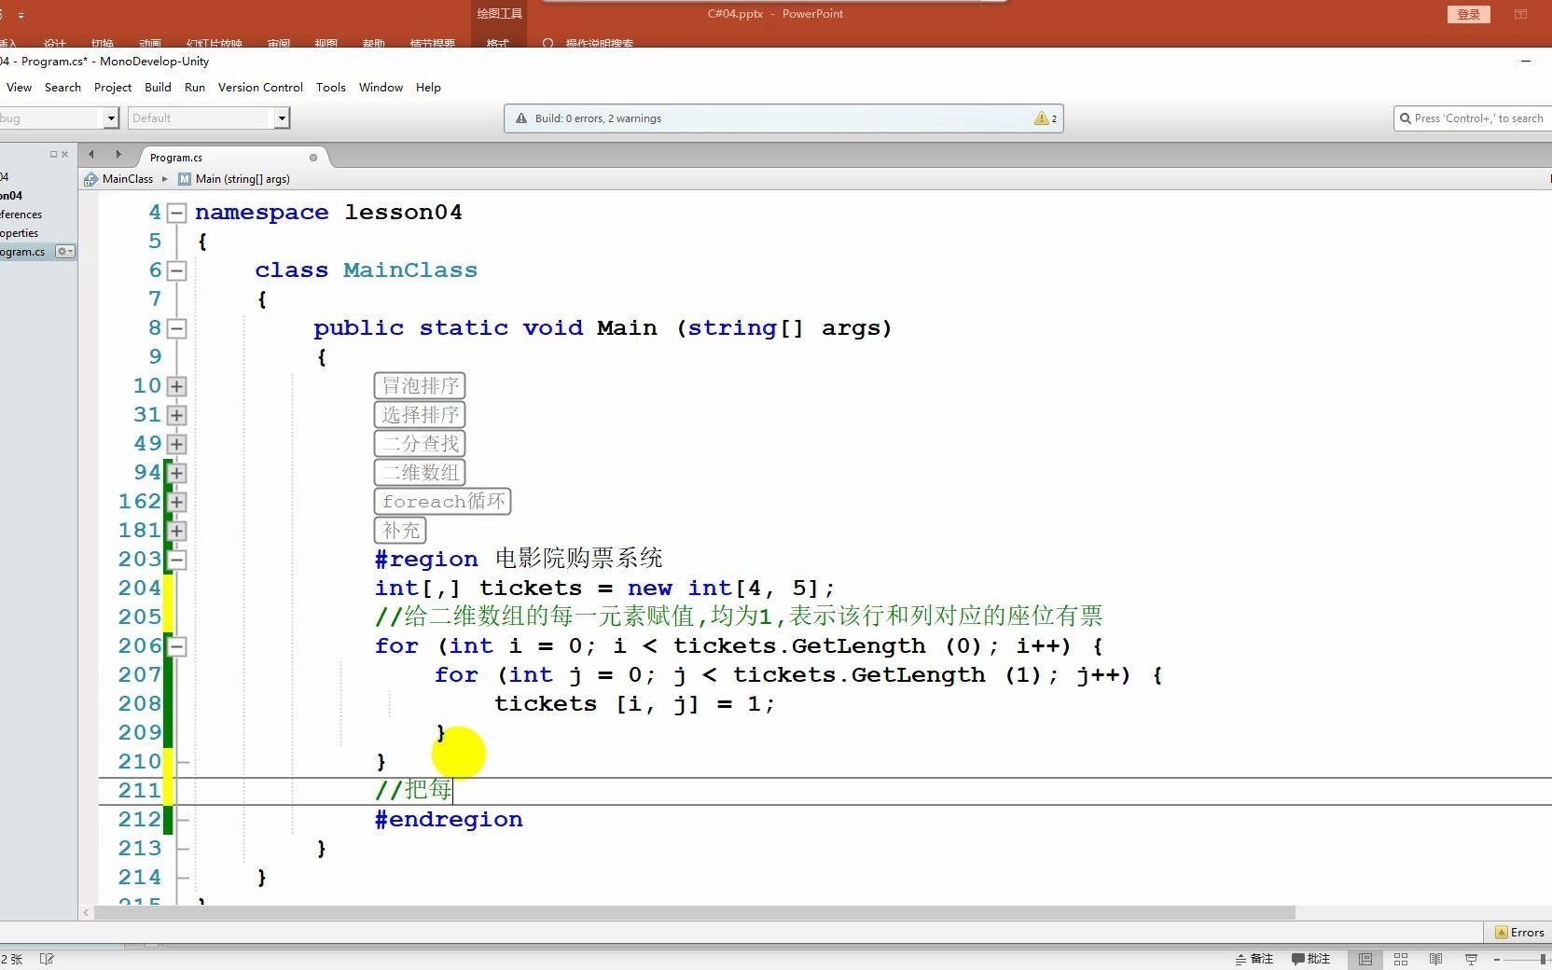The height and width of the screenshot is (970, 1552).
Task: Open the Search menu
Action: pyautogui.click(x=62, y=87)
